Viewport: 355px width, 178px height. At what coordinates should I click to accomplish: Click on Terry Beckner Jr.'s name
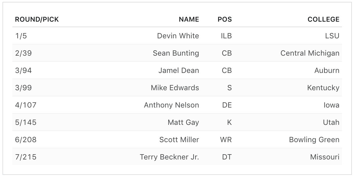coord(169,157)
